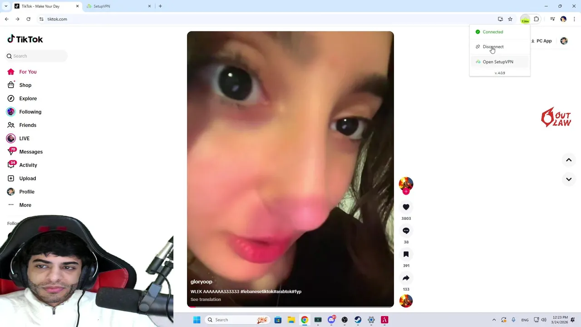Open File Explorer from the taskbar
This screenshot has width=581, height=327.
tap(291, 320)
